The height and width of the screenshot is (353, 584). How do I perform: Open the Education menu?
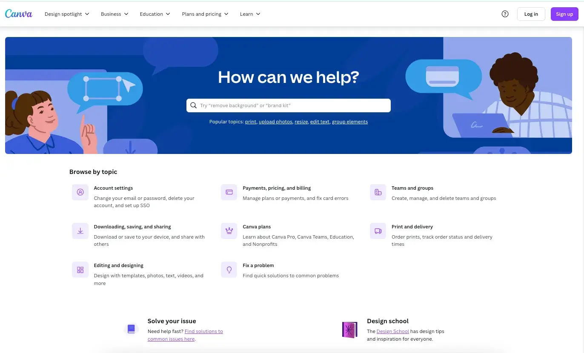(x=155, y=14)
